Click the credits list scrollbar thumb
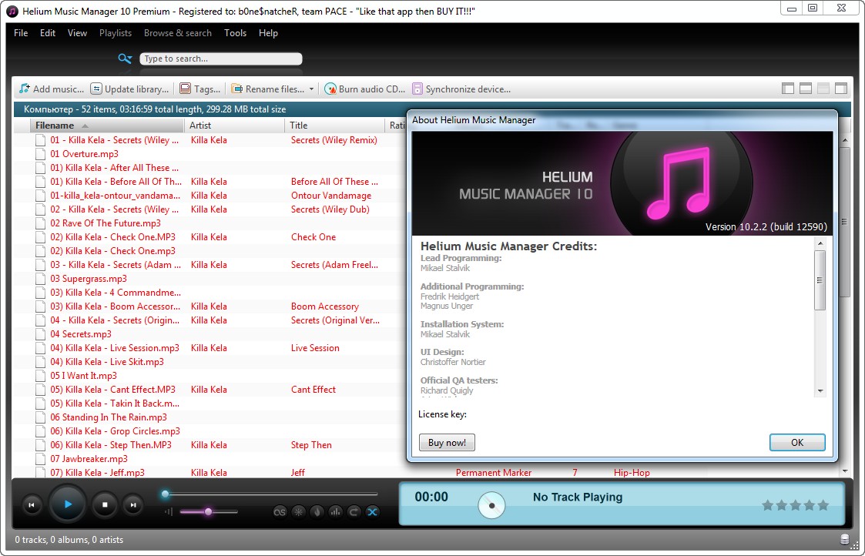The width and height of the screenshot is (865, 556). click(820, 280)
